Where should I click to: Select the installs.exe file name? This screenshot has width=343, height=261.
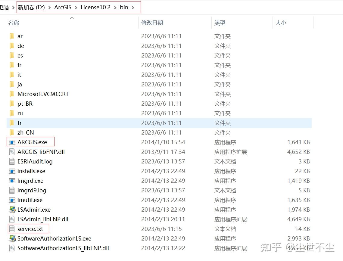click(x=31, y=171)
